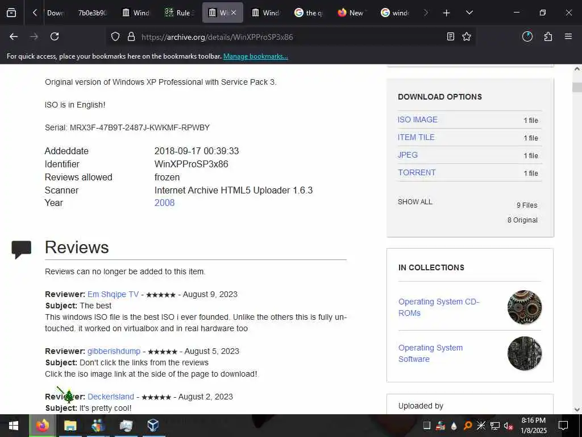Click the Reviews speech bubble icon
The image size is (582, 437).
(21, 249)
